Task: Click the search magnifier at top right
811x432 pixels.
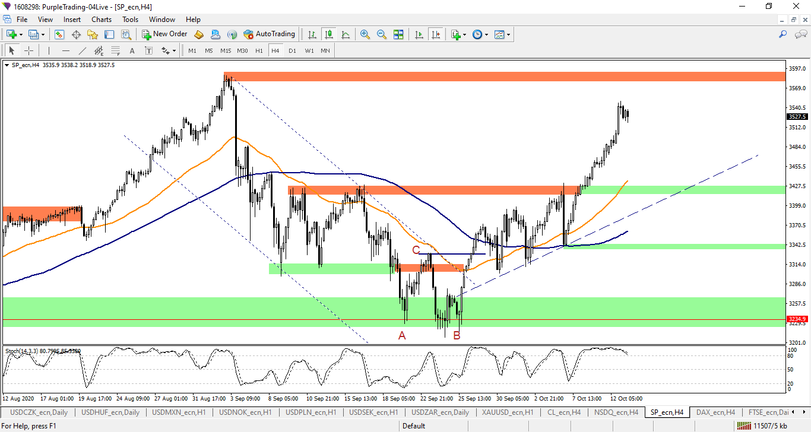Action: 783,34
